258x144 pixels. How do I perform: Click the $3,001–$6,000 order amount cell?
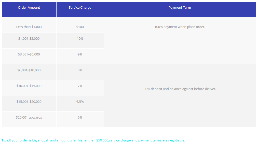click(x=29, y=54)
